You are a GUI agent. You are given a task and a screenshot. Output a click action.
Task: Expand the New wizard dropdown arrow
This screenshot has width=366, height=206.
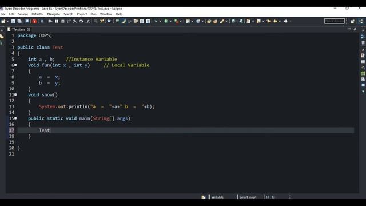click(7, 21)
